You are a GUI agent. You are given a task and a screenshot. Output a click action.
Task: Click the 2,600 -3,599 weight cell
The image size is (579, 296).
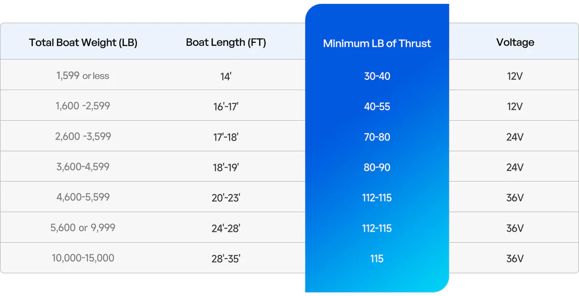(x=83, y=136)
